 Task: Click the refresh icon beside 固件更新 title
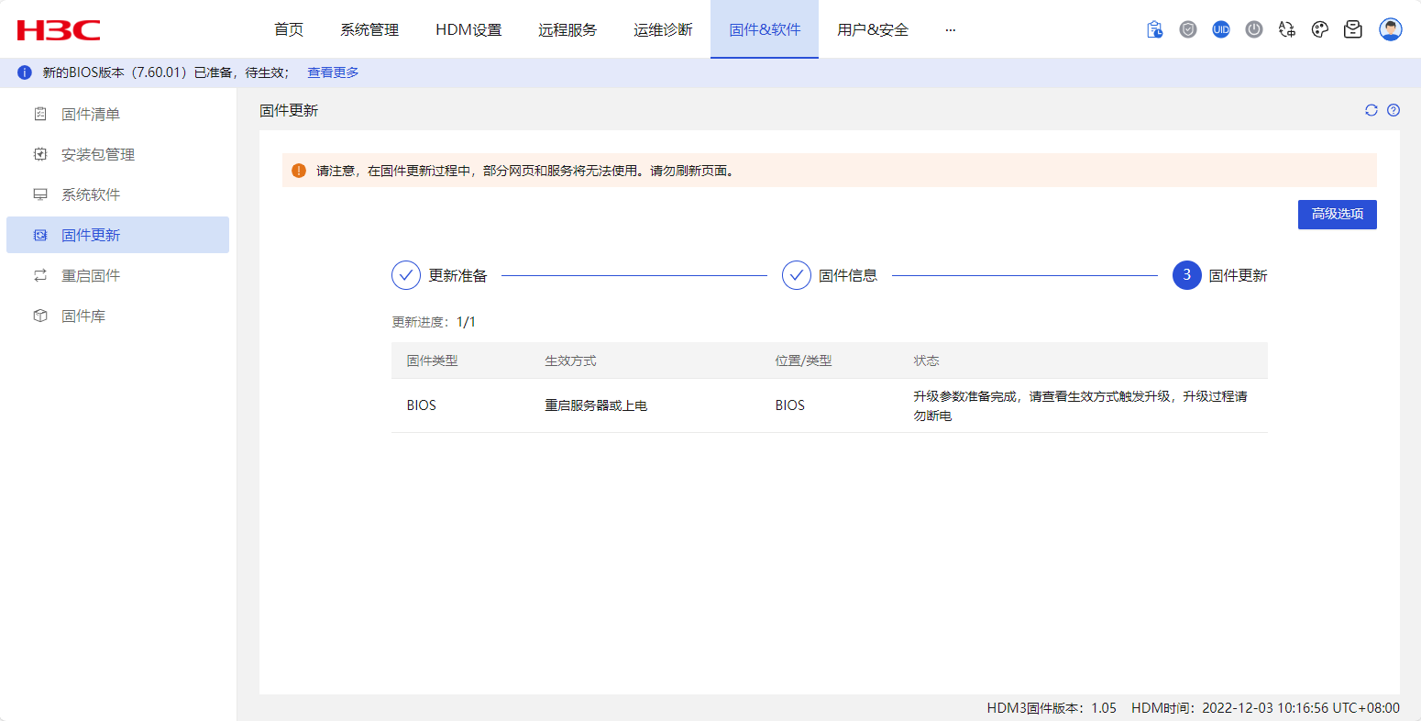point(1371,110)
